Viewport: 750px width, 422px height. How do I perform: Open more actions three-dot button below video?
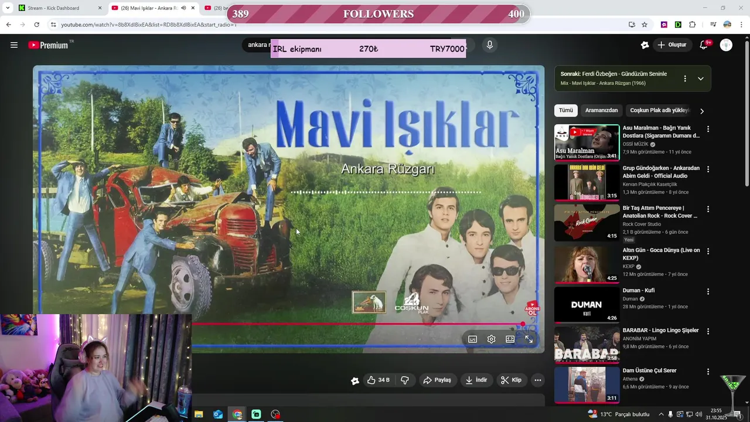[538, 380]
